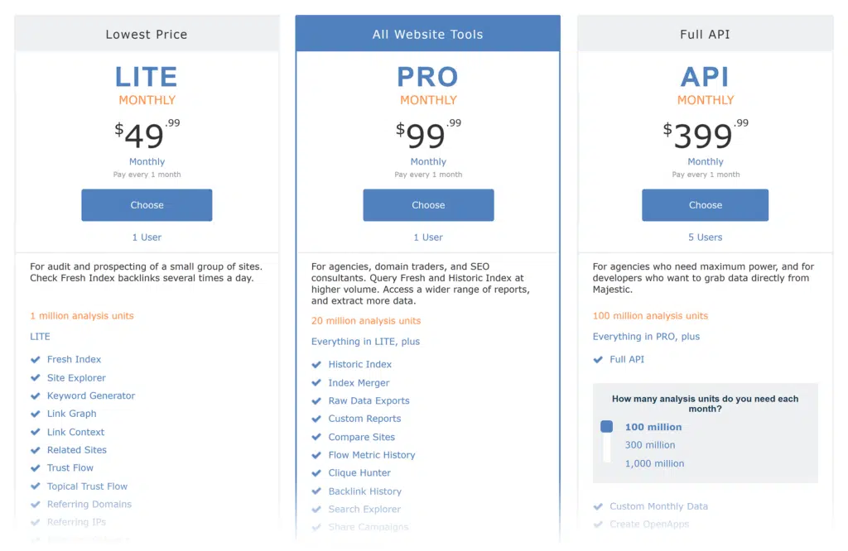Click the All Website Tools header
Viewport: 848px width, 551px height.
[x=428, y=35]
